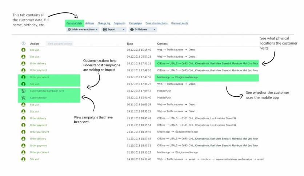Screen dimensions: 304x176
Task: Click user icon for 14.10.2018 Site visit
Action: point(24,159)
